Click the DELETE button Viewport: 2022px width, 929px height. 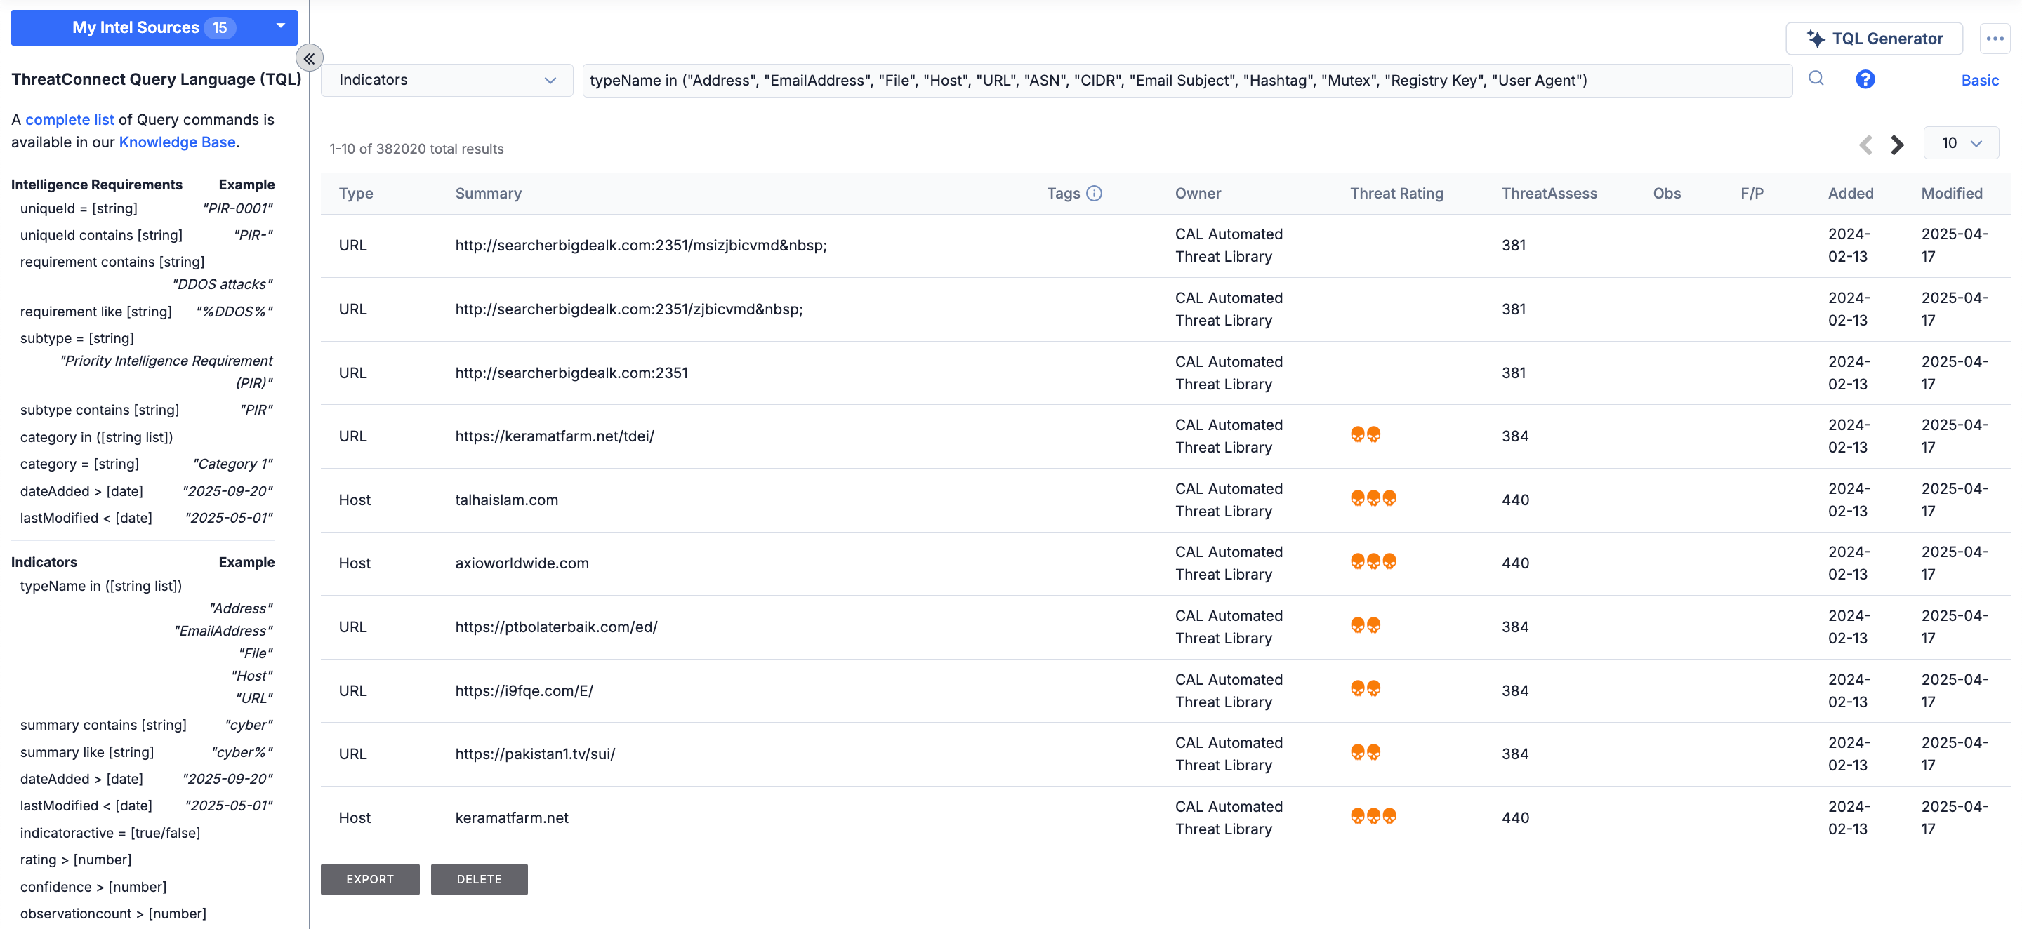pyautogui.click(x=479, y=878)
